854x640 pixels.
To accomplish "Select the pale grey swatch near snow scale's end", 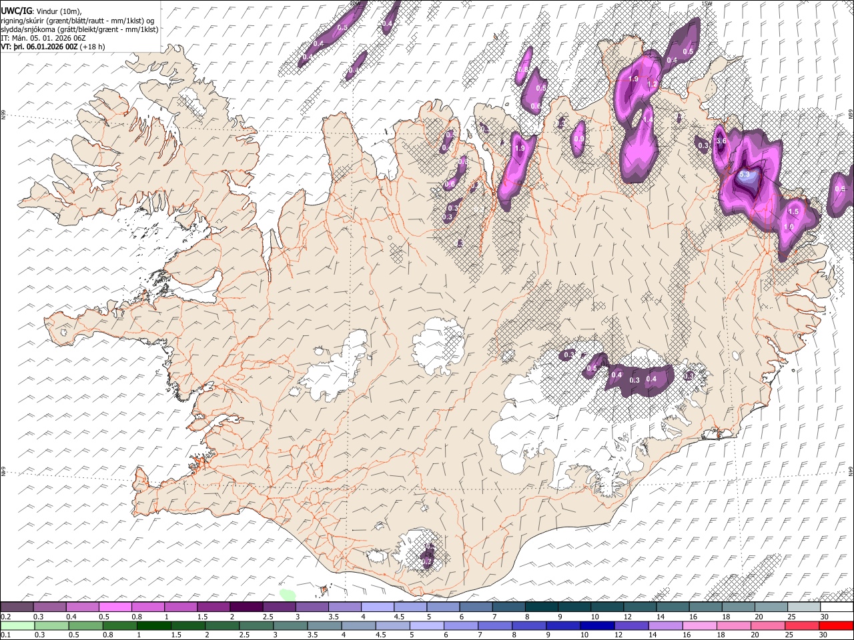I will point(803,607).
